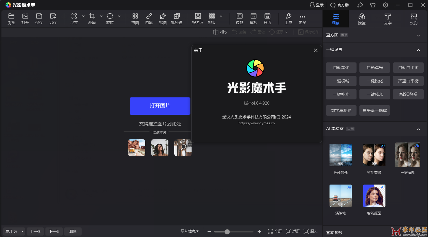Click the zoom slider handle
The width and height of the screenshot is (428, 237).
[x=227, y=232]
